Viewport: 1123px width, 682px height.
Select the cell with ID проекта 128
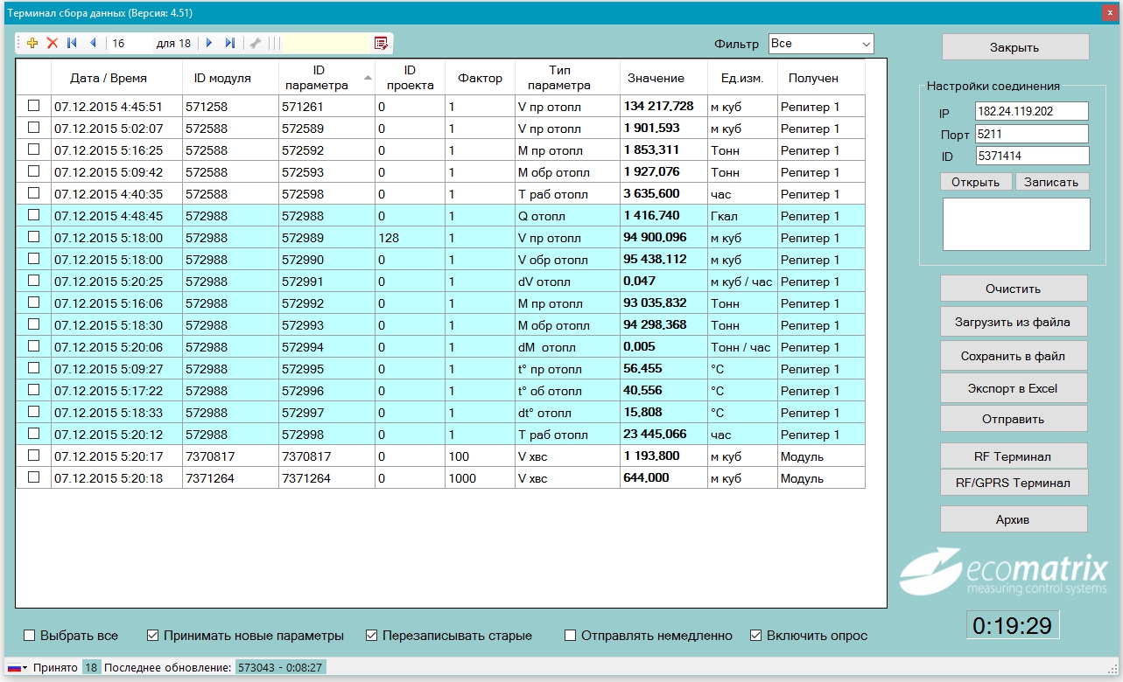point(411,237)
